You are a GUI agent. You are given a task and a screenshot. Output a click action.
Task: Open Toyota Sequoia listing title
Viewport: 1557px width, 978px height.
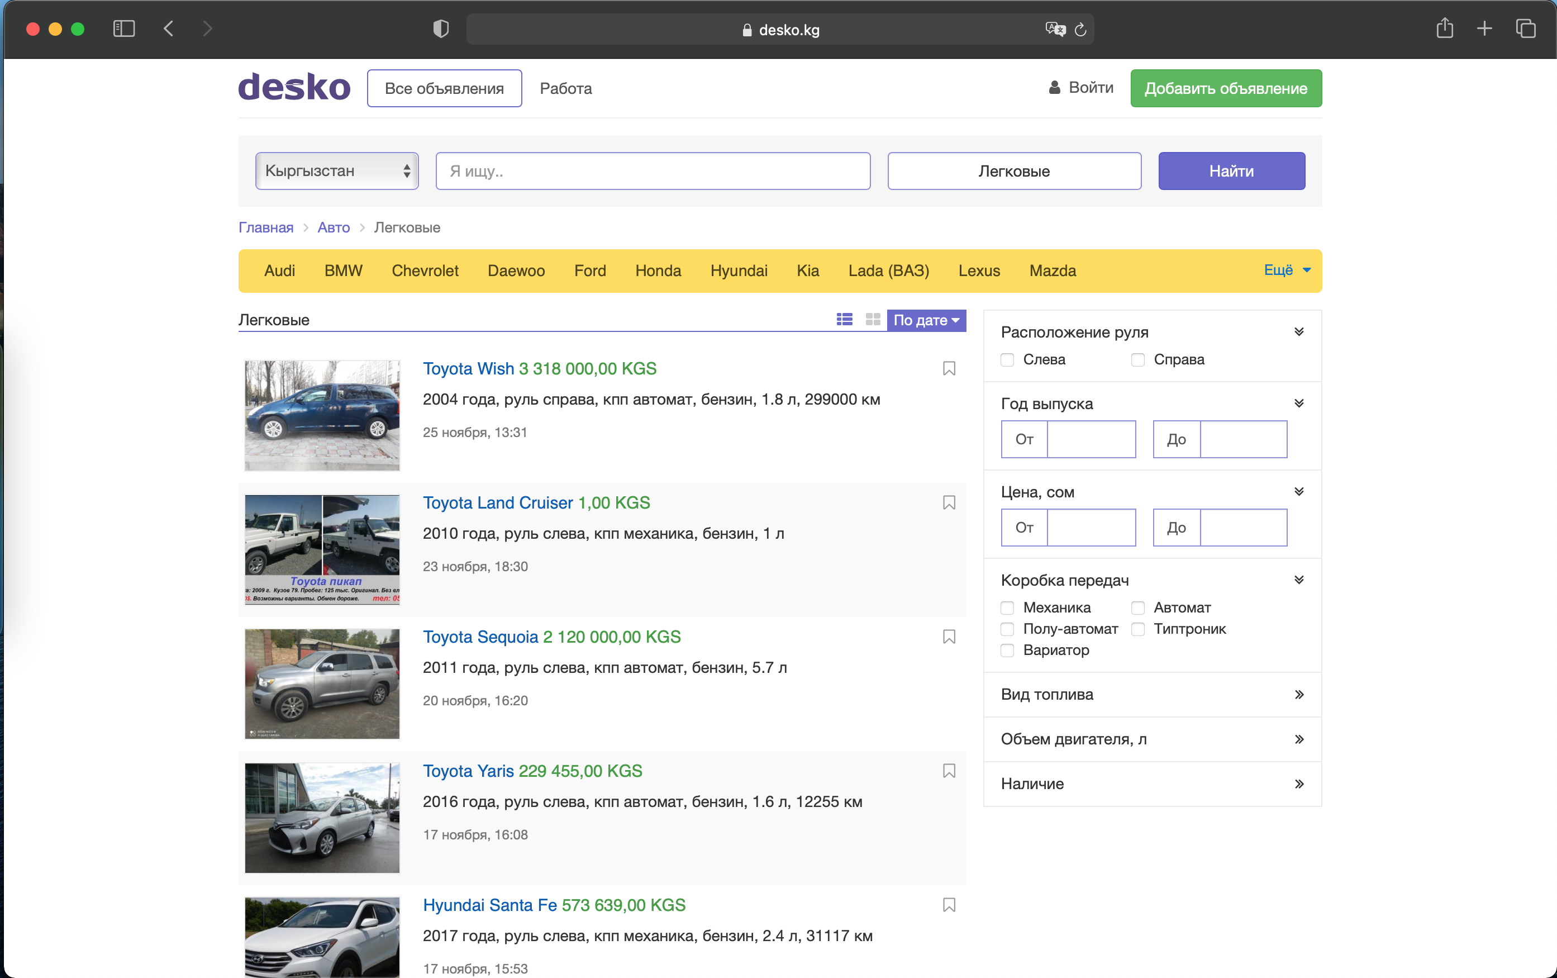coord(480,637)
